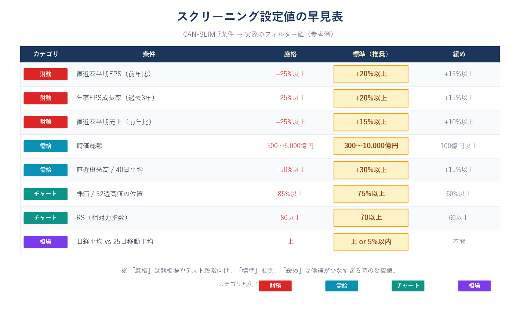Click strict value 500〜5,000億円
The image size is (520, 329).
pos(290,146)
